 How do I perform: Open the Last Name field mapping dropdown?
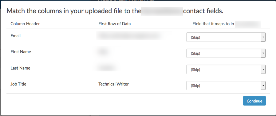[x=226, y=70]
